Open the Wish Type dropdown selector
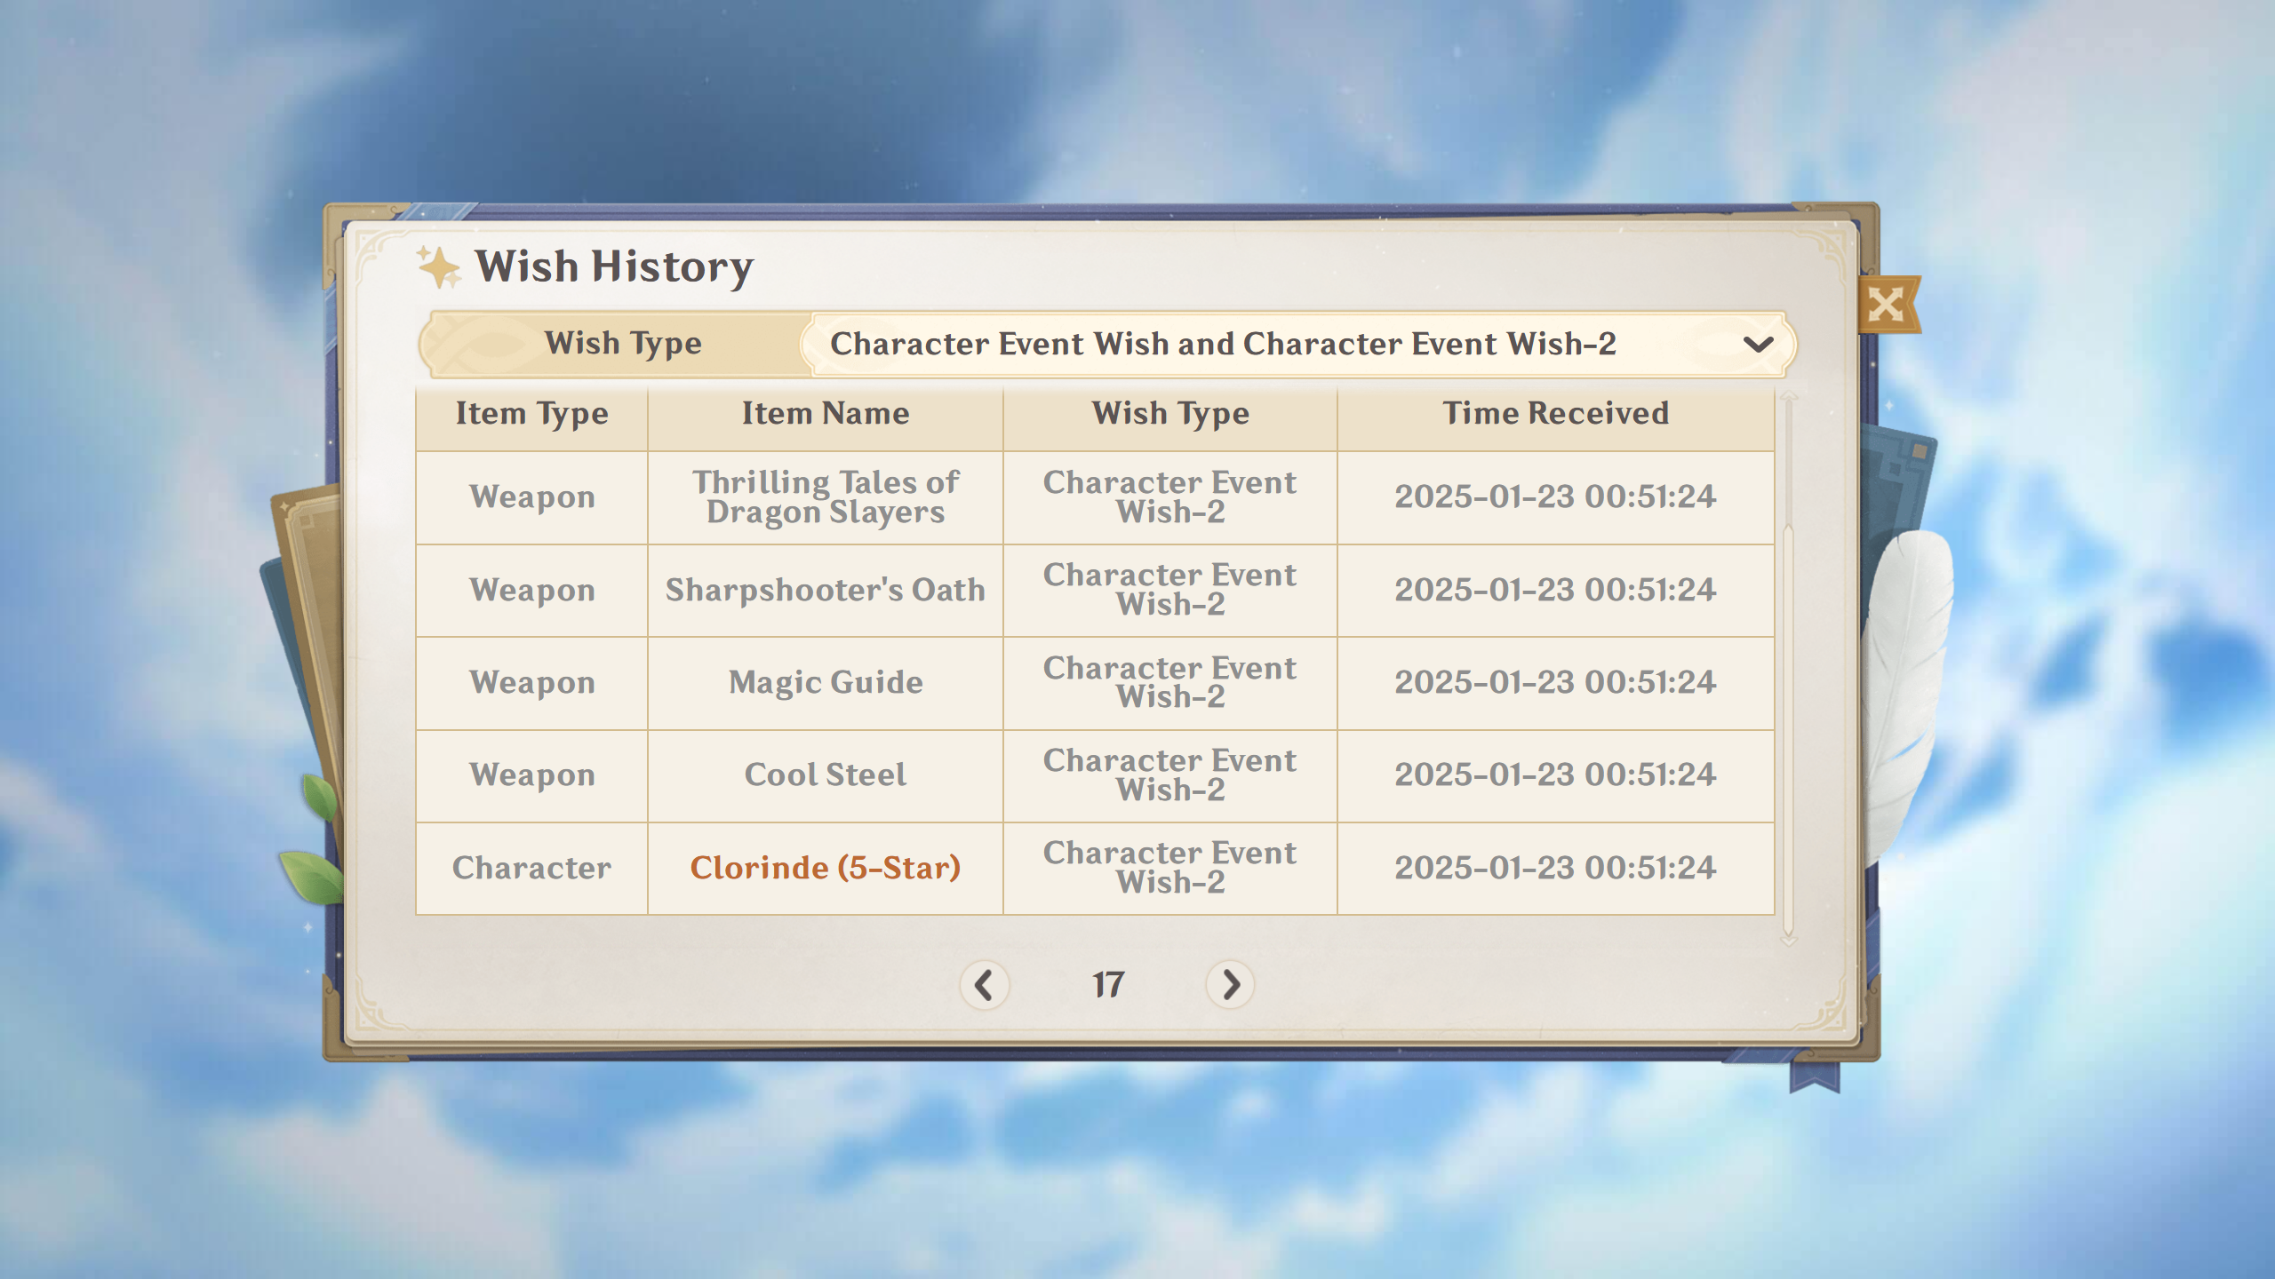 (1297, 344)
